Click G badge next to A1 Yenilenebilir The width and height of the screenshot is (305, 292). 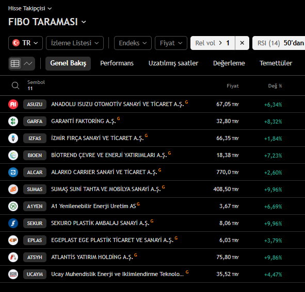138,204
